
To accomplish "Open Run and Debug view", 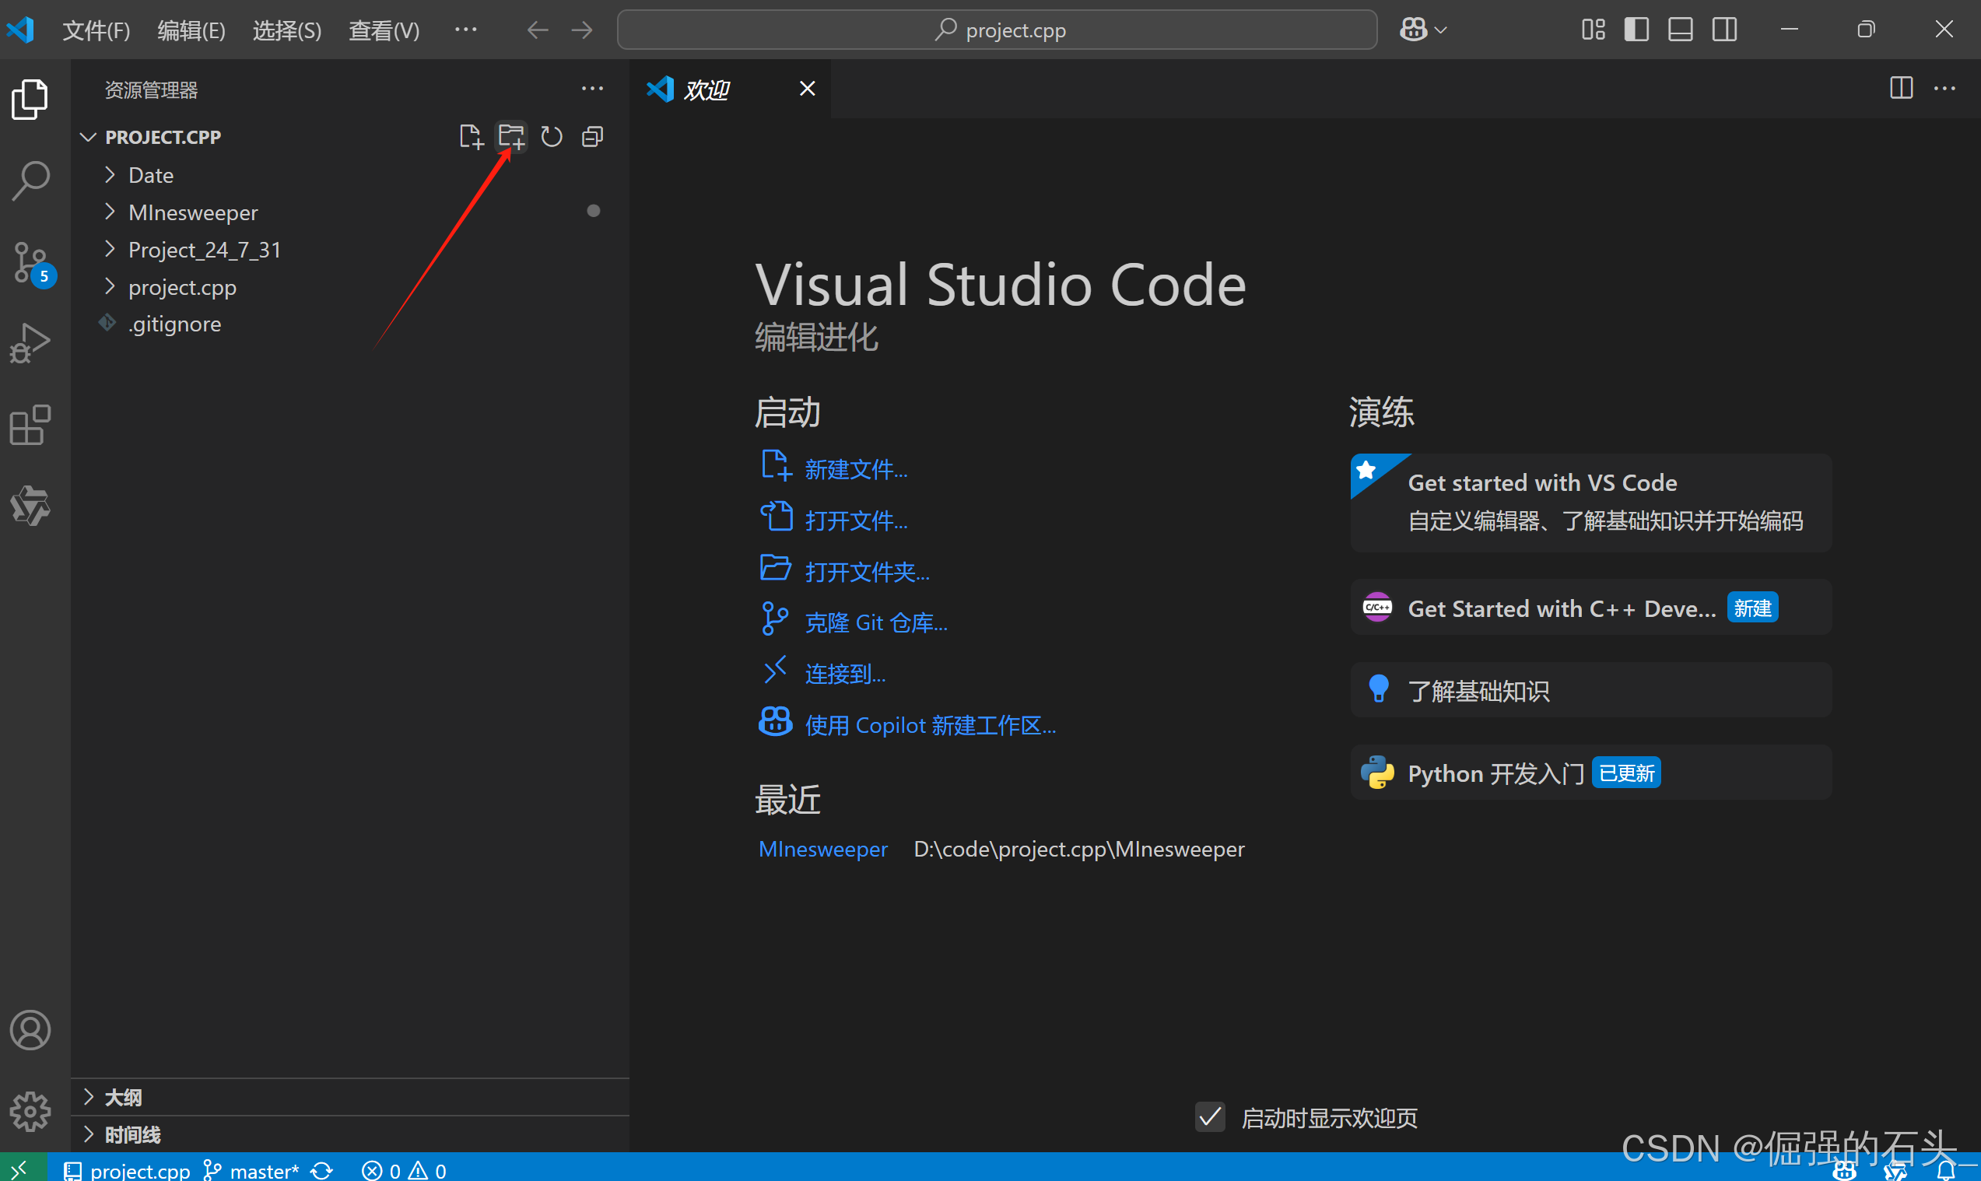I will coord(31,344).
